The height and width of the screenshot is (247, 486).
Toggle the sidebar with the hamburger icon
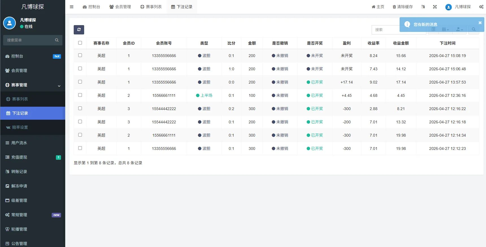(71, 7)
